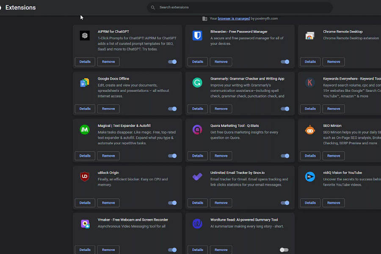Viewport: 381px width, 254px height.
Task: Click the AIPRM for ChatGPT extension icon
Action: click(x=85, y=36)
